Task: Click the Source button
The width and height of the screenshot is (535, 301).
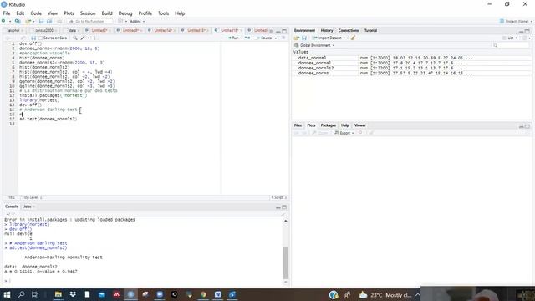Action: (265, 38)
